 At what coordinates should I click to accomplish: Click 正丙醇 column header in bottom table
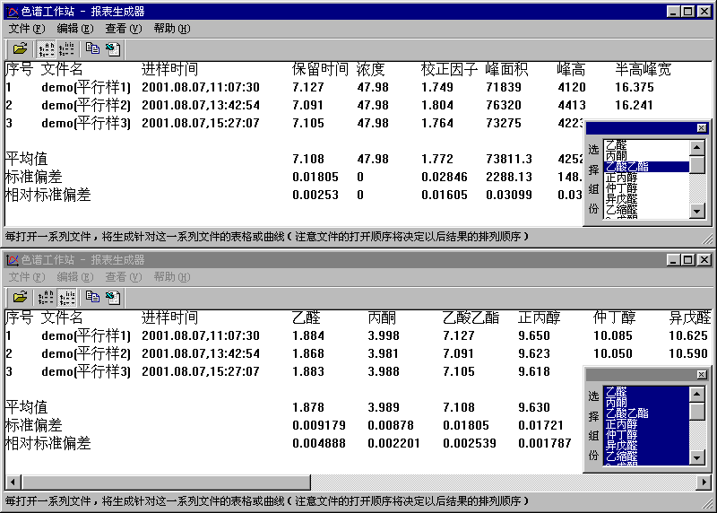(540, 317)
